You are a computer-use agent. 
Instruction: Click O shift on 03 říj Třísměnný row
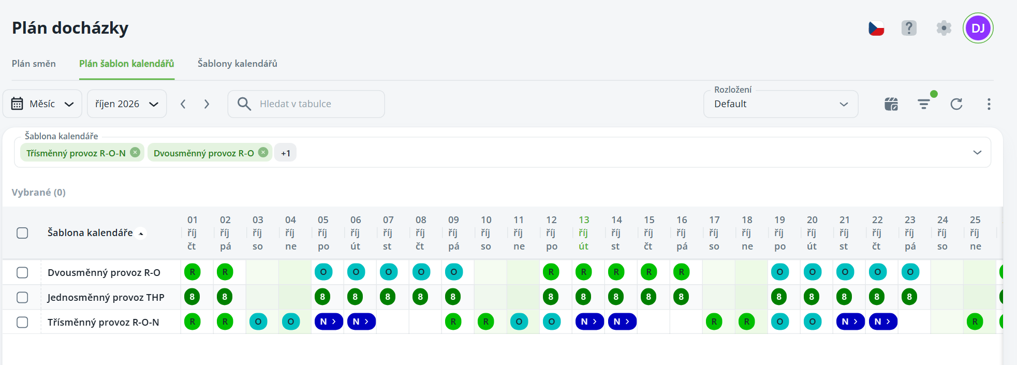point(258,322)
